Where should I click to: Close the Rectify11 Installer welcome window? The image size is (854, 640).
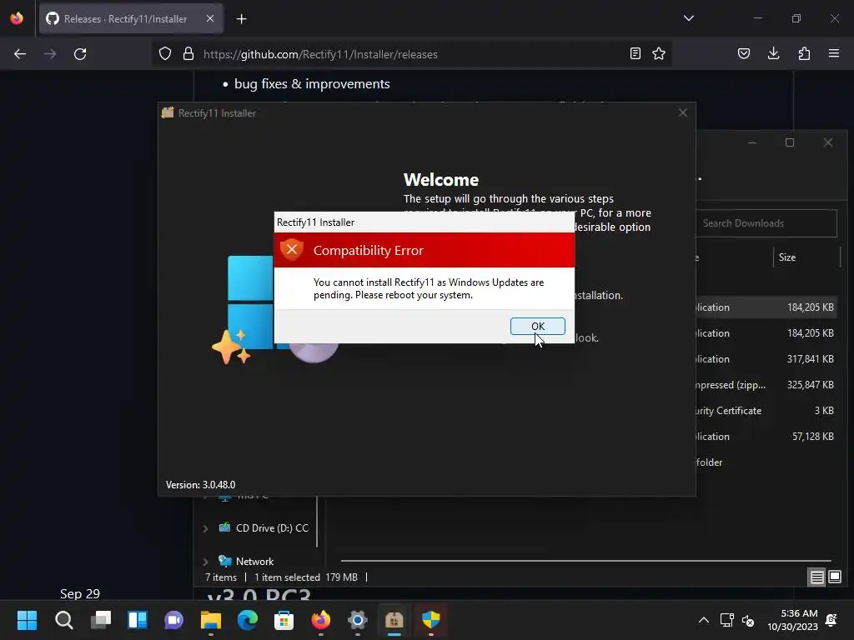pos(683,112)
